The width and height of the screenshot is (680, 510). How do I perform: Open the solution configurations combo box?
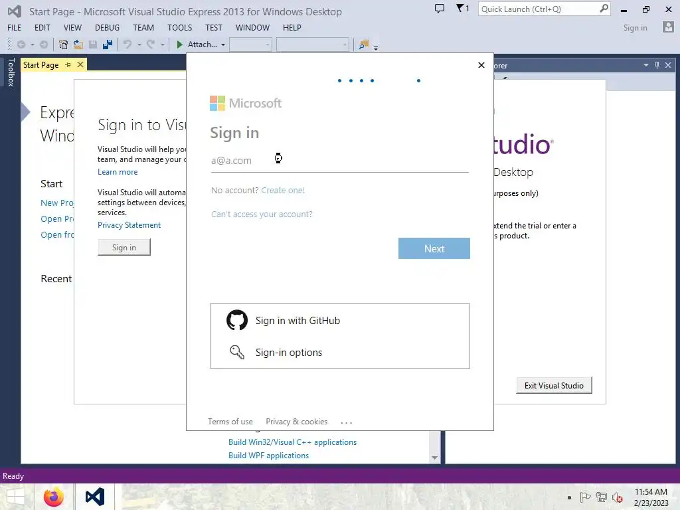250,44
